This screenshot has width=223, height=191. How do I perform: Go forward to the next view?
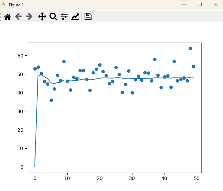tap(29, 17)
